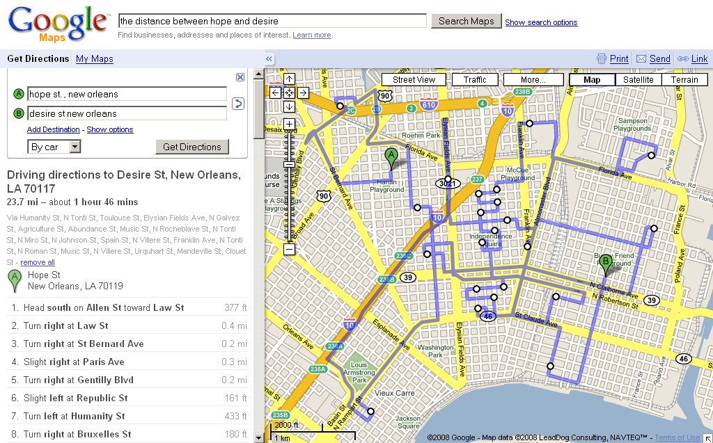Viewport: 713px width, 443px height.
Task: Click the Link link
Action: (x=699, y=58)
